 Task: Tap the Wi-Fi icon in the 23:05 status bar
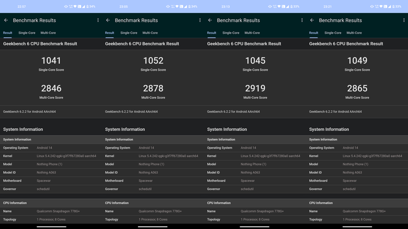click(x=177, y=6)
